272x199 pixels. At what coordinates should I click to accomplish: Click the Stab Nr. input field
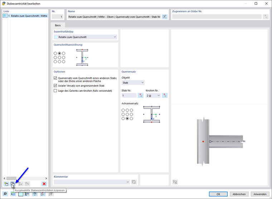pyautogui.click(x=129, y=95)
